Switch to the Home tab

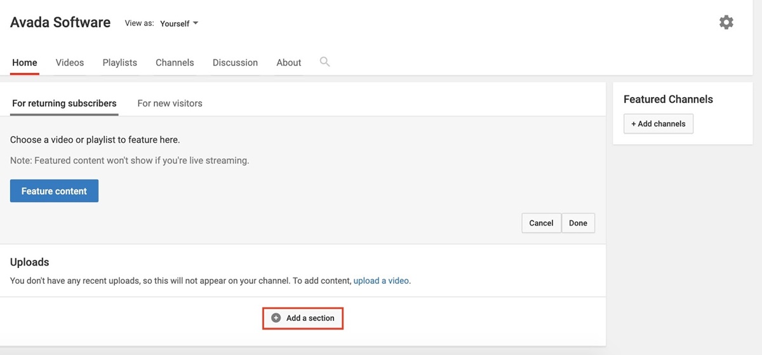25,62
